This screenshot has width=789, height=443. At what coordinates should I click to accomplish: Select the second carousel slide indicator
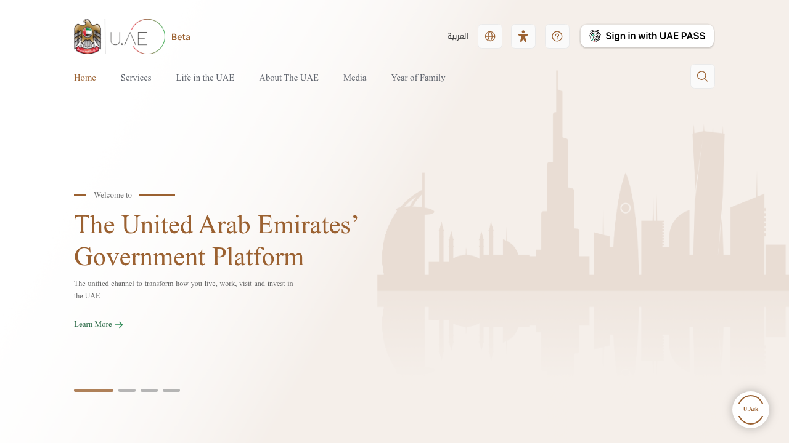(127, 390)
